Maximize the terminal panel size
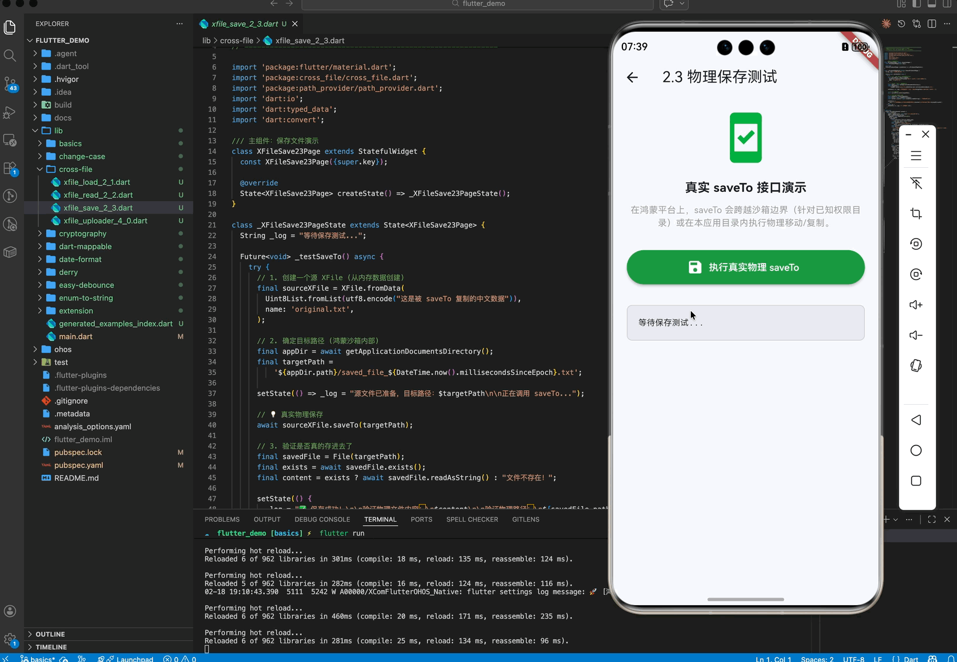Screen dimensions: 957x662 (x=932, y=519)
